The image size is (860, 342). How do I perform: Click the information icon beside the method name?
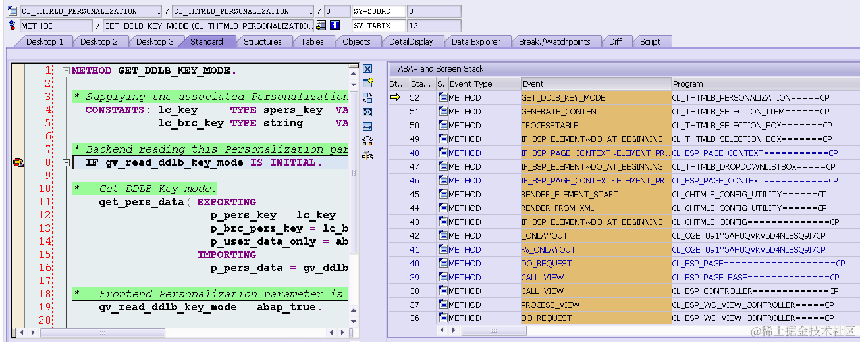point(335,26)
